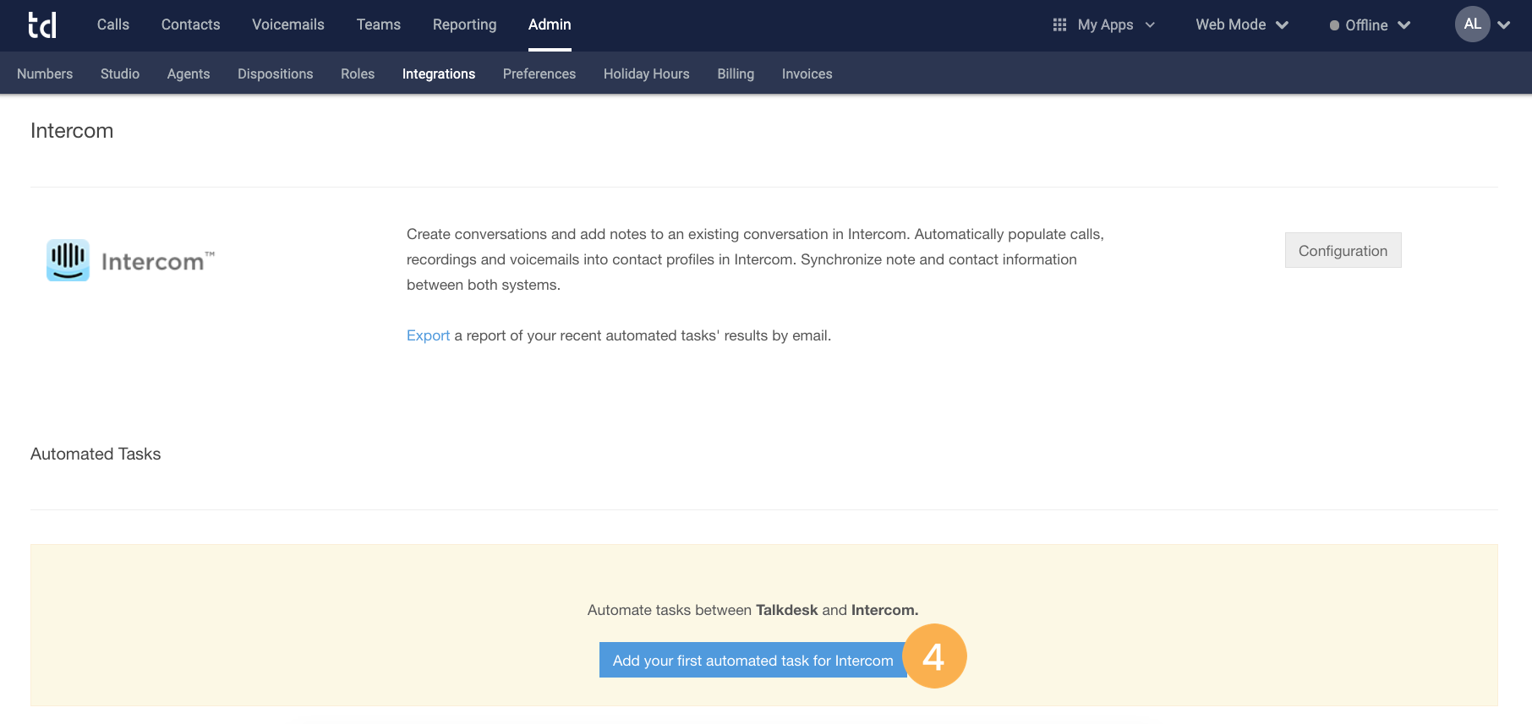Go to the Calls tab
Screen dimensions: 1532x724
click(x=113, y=24)
